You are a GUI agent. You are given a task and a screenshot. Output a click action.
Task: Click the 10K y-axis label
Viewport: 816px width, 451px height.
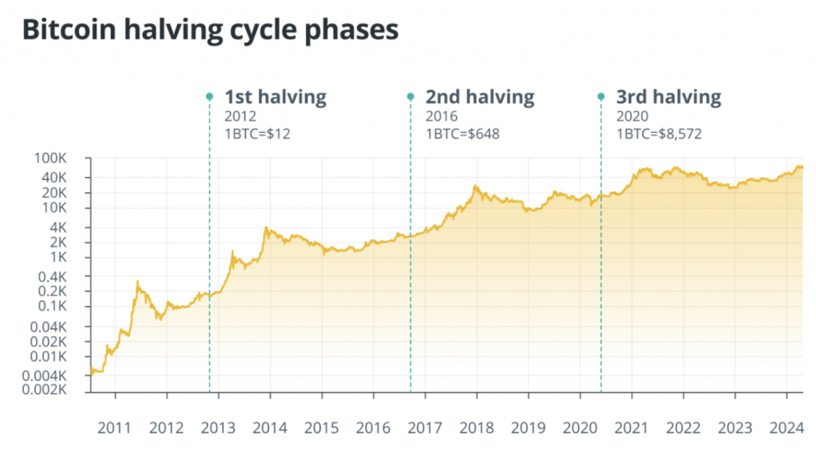54,207
